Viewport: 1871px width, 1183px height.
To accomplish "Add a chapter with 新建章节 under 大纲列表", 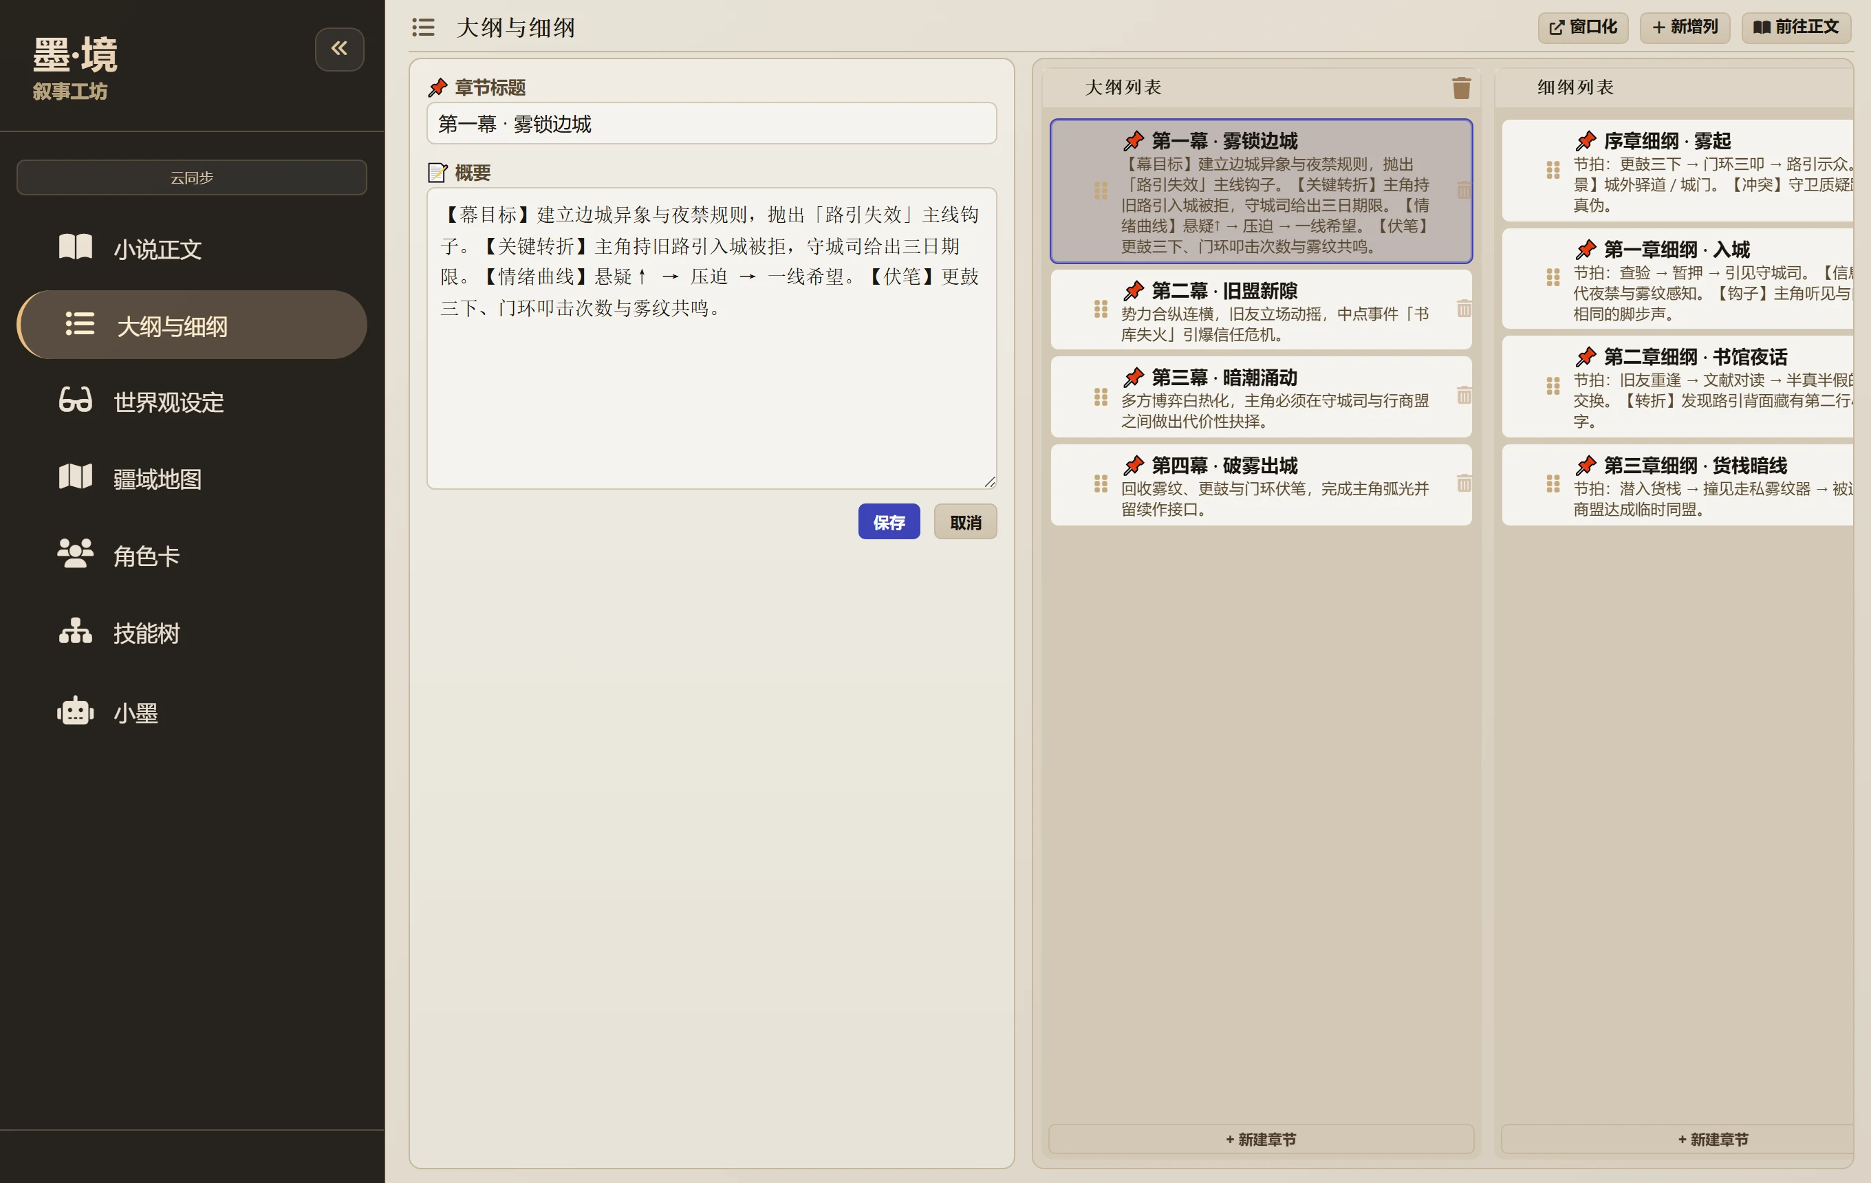I will point(1260,1140).
